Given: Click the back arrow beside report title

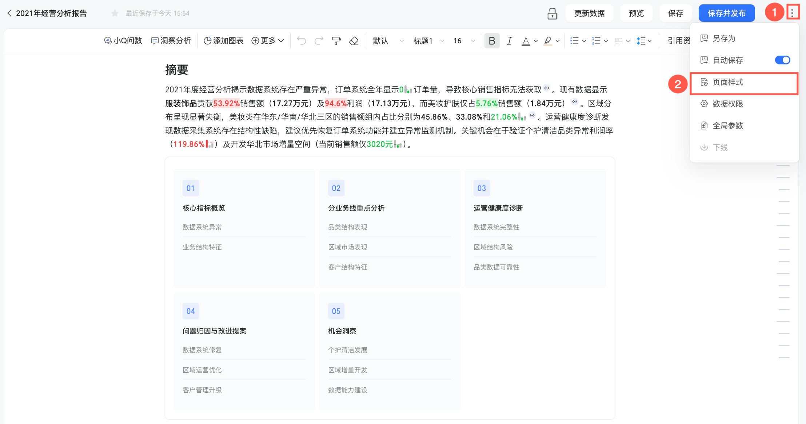Looking at the screenshot, I should click(9, 13).
